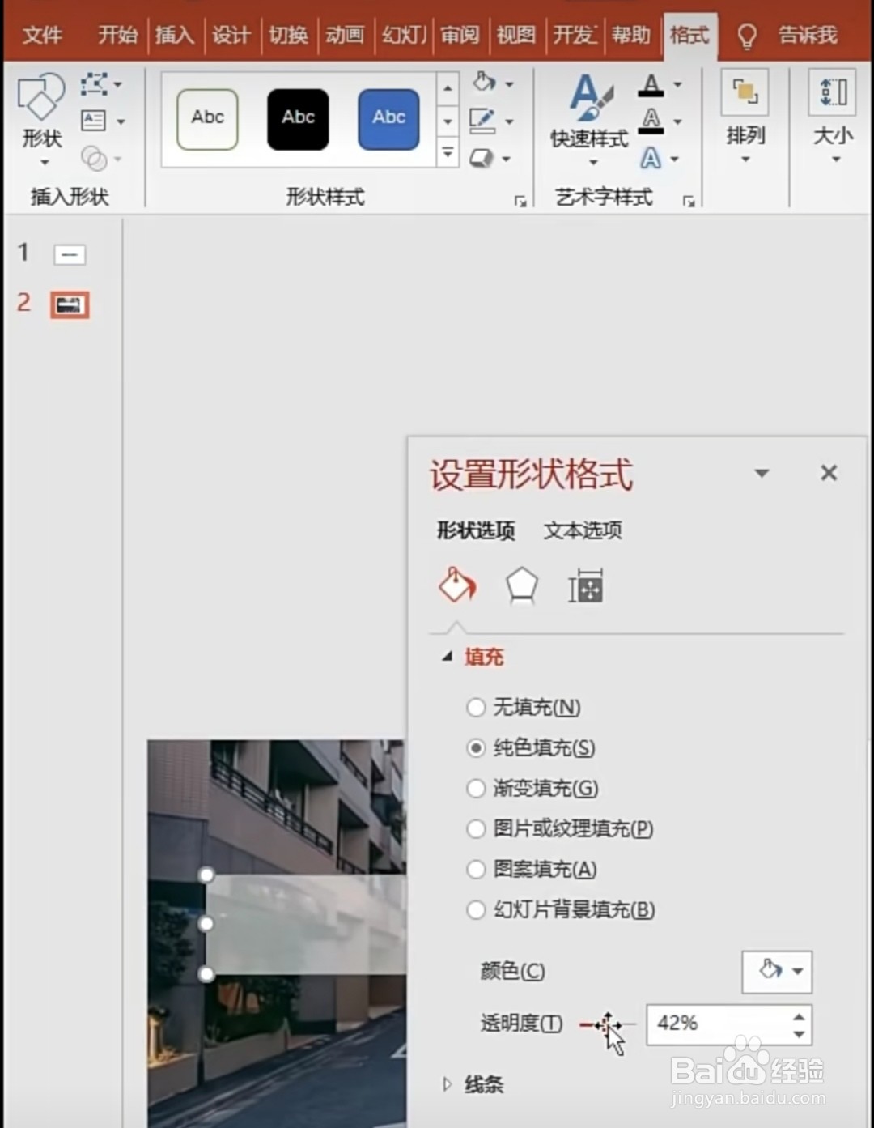The height and width of the screenshot is (1128, 874).
Task: Enable 渐变填充 gradient fill option
Action: pos(476,789)
